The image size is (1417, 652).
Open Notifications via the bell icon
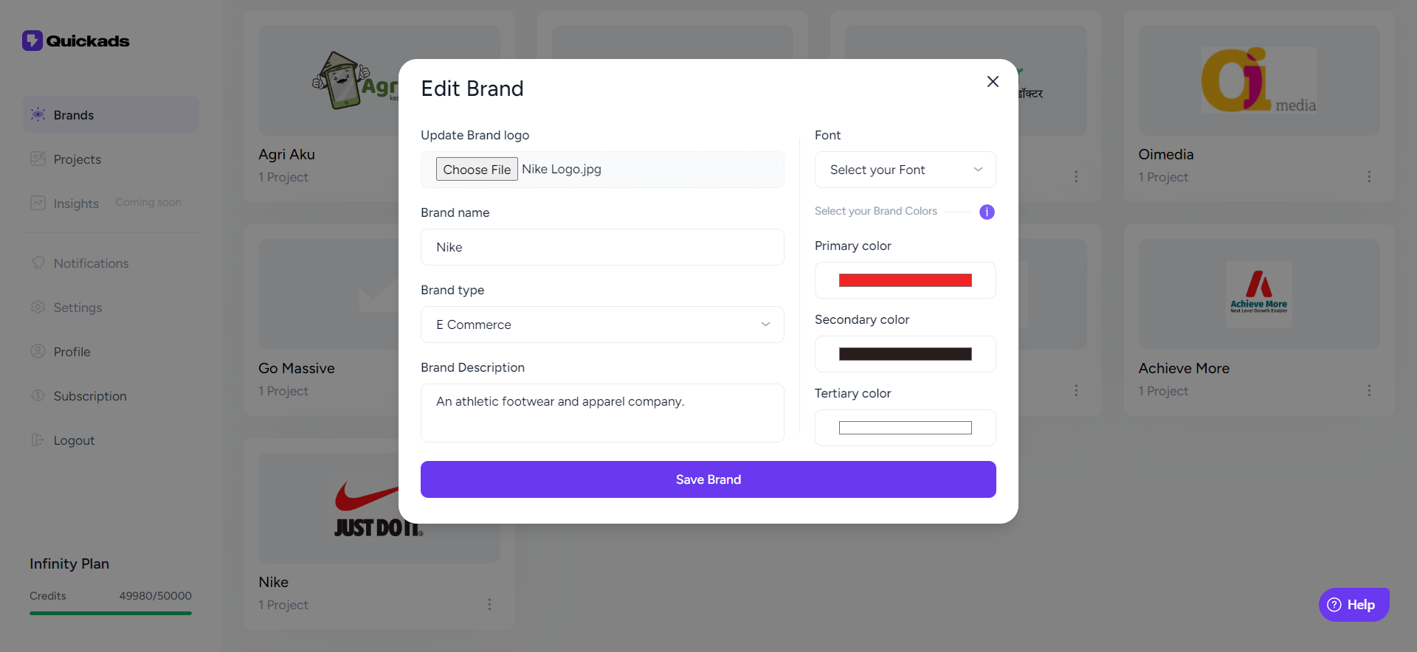click(38, 263)
